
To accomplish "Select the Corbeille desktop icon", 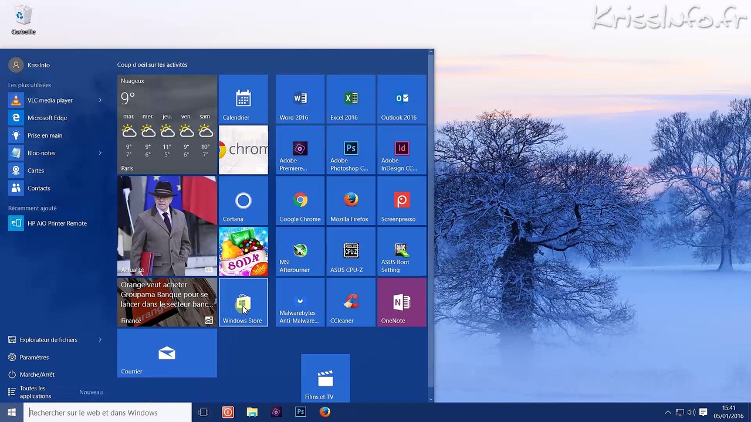I will [x=23, y=20].
